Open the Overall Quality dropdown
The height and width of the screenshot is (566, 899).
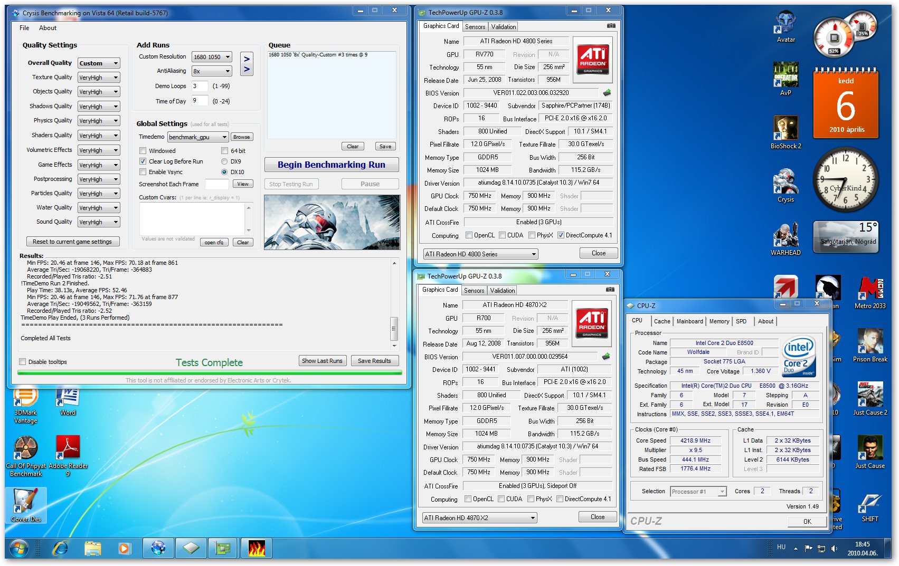99,63
